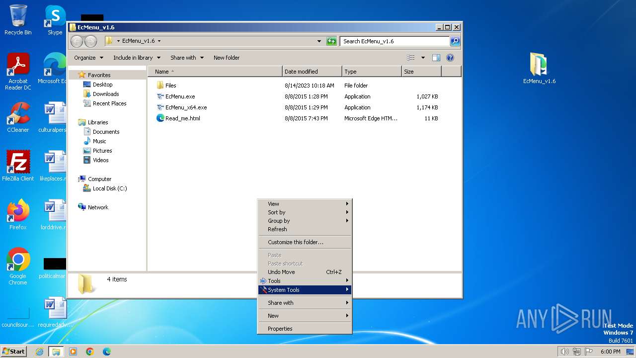The image size is (636, 358).
Task: Sort by the Size column header
Action: (421, 72)
